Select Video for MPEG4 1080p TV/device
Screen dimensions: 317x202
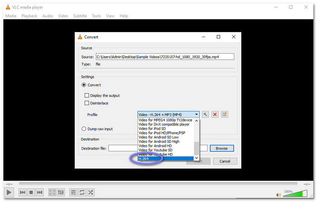[165, 120]
